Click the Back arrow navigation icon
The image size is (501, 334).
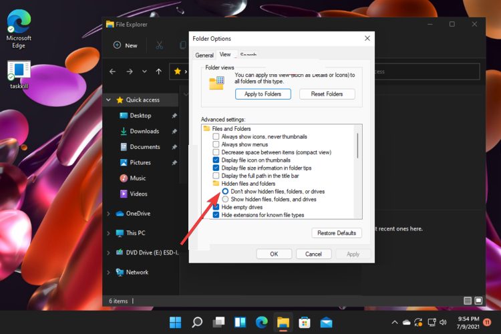coord(112,71)
